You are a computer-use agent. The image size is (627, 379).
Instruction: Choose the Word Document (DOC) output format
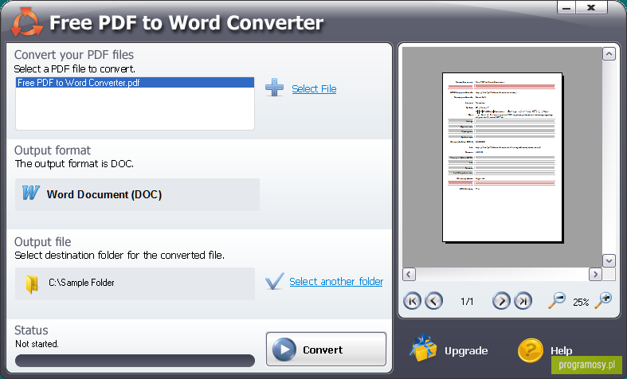137,195
